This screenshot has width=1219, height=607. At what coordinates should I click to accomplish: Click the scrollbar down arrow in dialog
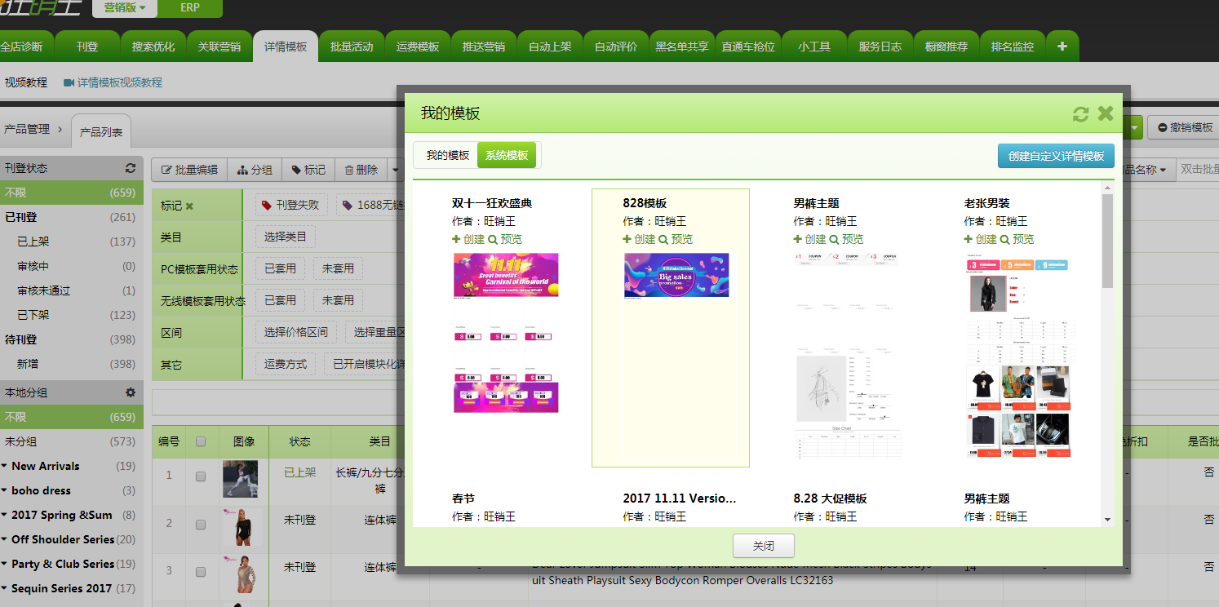[x=1107, y=520]
